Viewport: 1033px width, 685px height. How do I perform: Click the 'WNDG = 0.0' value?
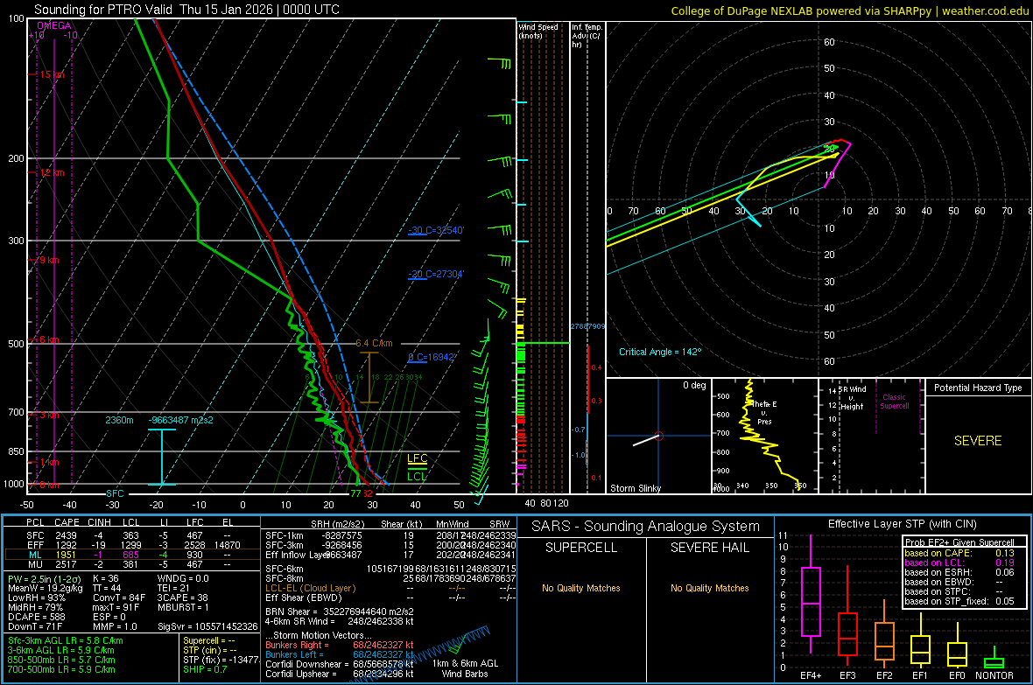tap(183, 579)
